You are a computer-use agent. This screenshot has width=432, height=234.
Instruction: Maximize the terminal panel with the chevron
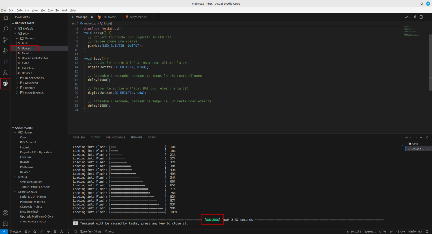click(421, 138)
